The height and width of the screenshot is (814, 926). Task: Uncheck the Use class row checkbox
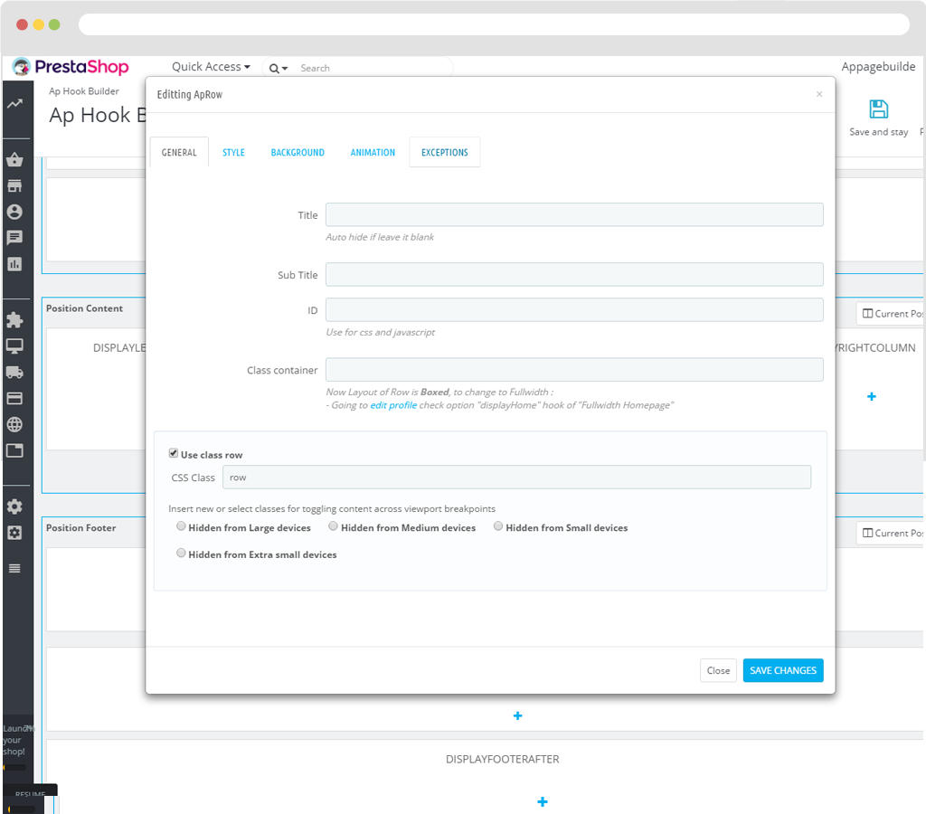coord(174,454)
